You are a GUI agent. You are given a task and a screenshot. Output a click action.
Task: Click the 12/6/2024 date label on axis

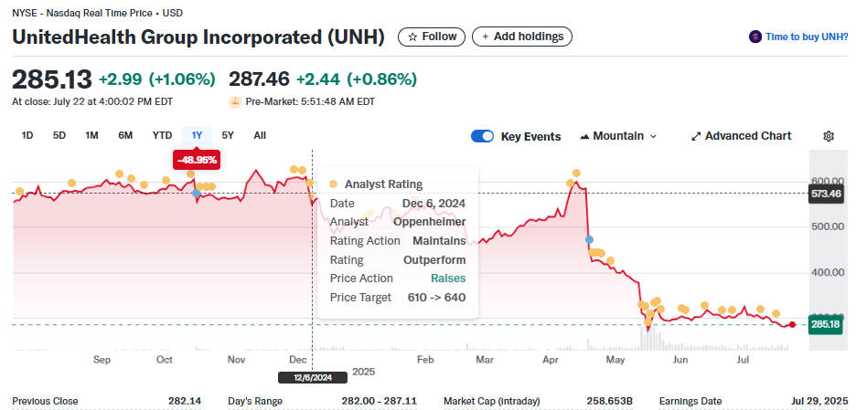pyautogui.click(x=312, y=377)
